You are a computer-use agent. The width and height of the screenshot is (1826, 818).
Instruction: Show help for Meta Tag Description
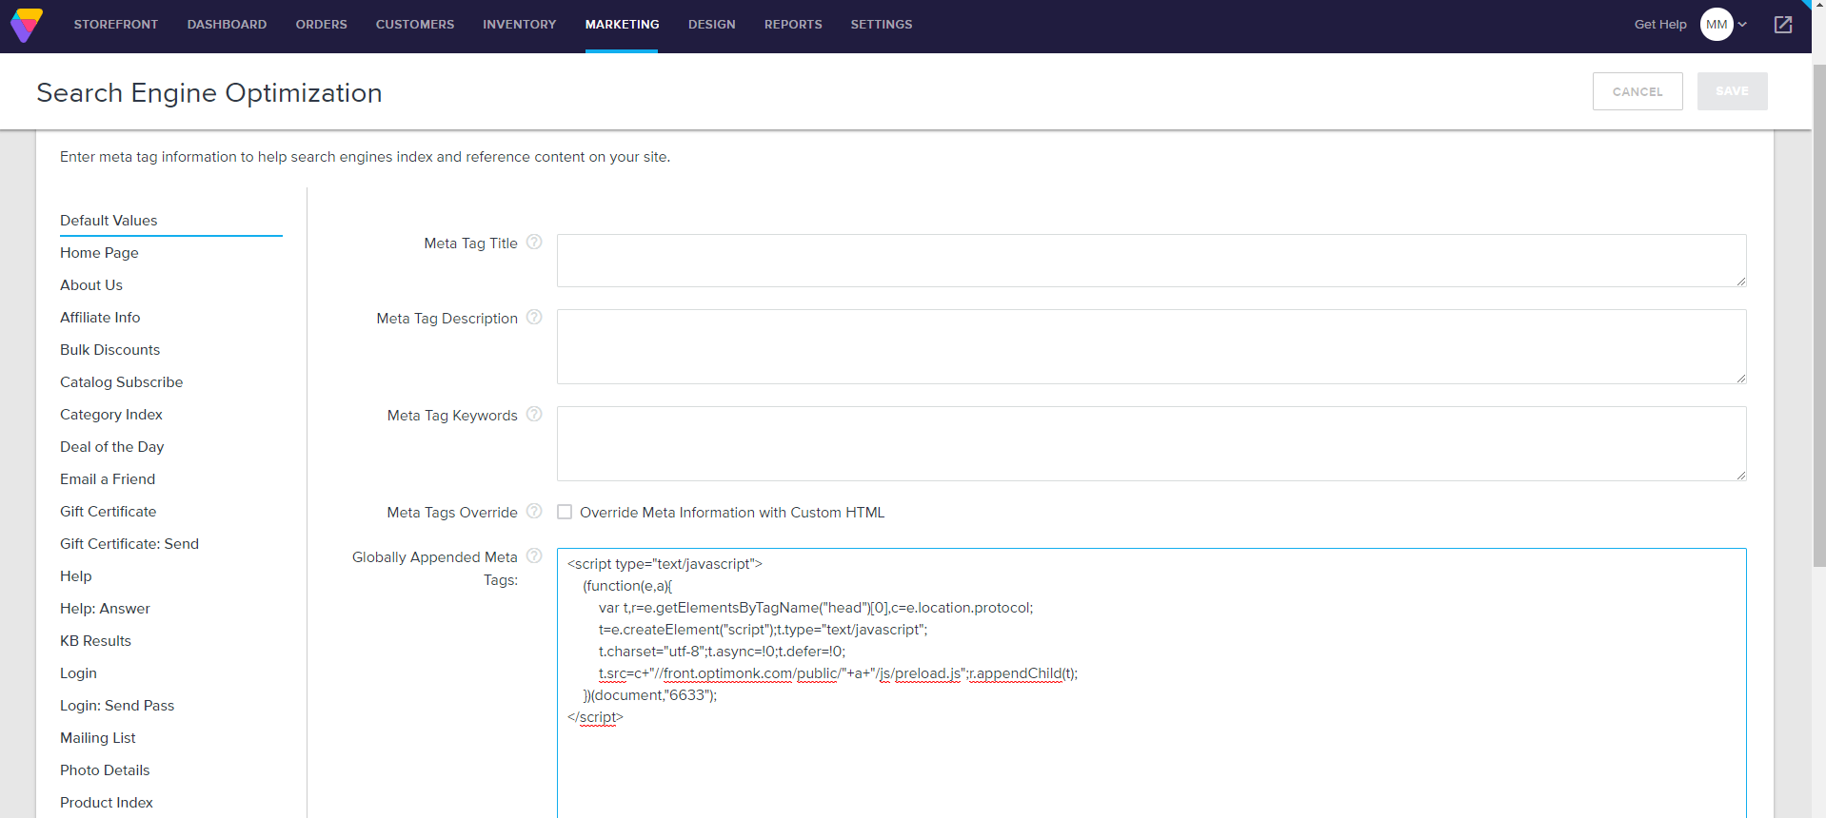pyautogui.click(x=534, y=317)
